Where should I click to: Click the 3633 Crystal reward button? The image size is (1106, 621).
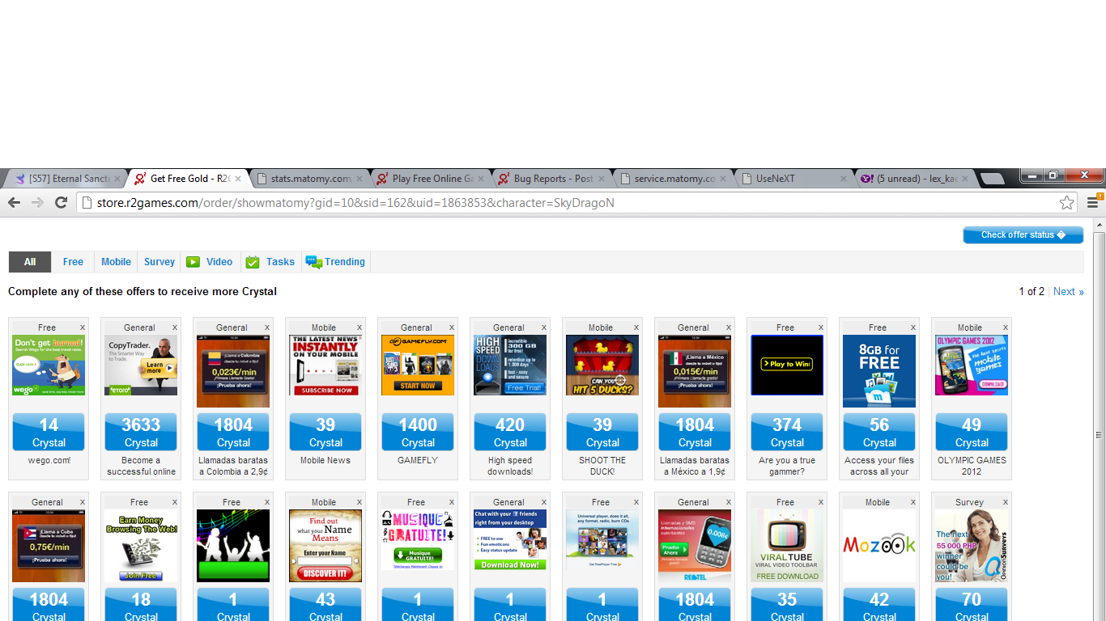pyautogui.click(x=141, y=432)
